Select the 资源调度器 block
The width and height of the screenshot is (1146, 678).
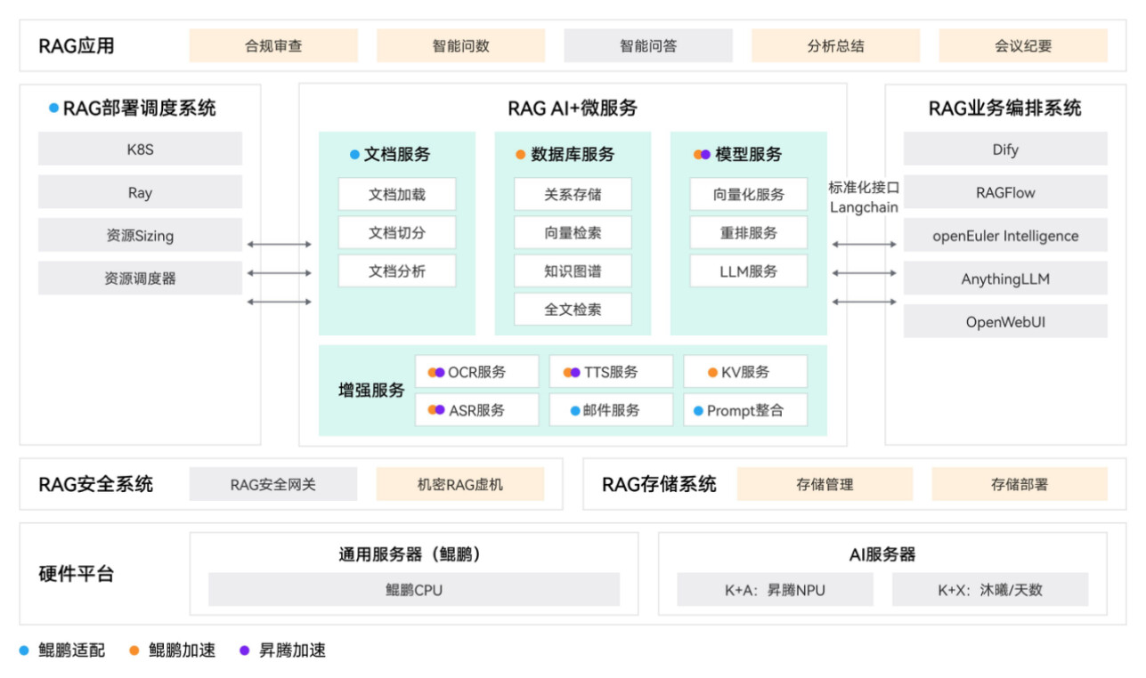[140, 278]
